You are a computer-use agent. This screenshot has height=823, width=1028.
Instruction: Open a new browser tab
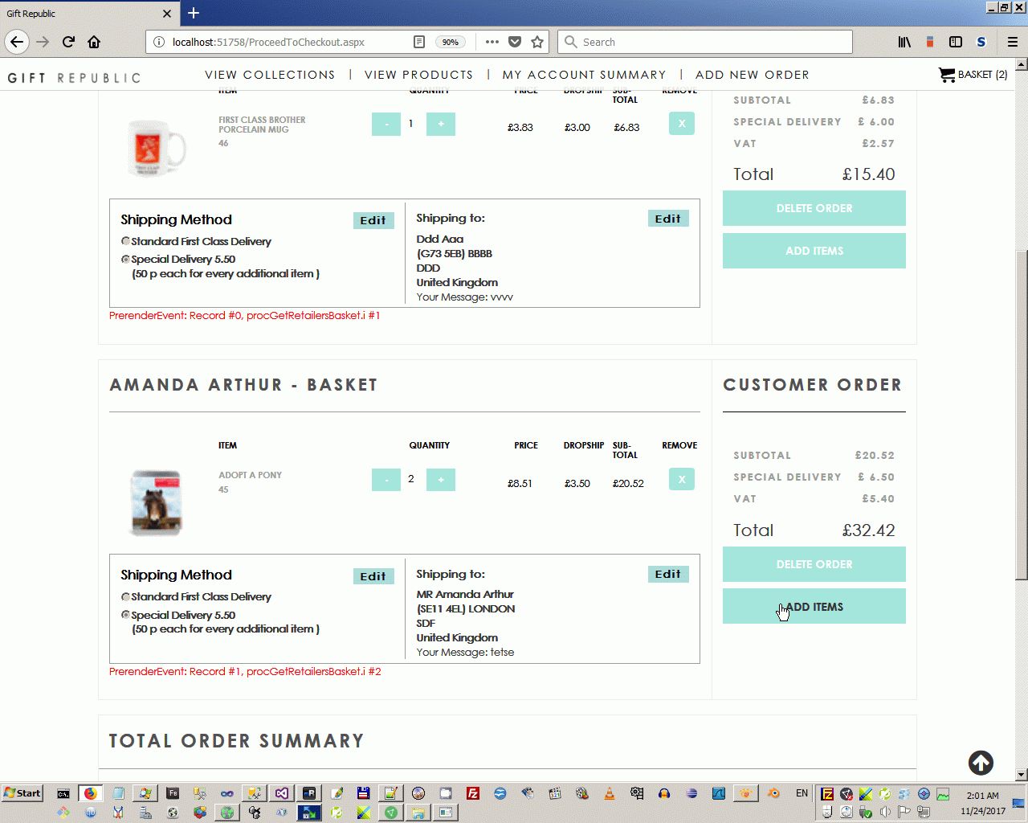194,13
